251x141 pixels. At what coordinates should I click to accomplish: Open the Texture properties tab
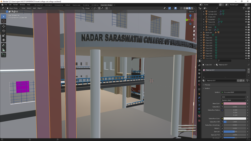pyautogui.click(x=199, y=121)
